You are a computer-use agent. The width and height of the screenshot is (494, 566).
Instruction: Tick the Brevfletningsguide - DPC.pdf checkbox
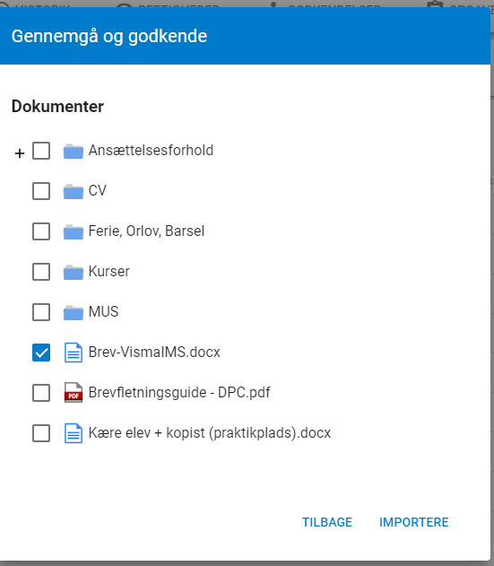tap(41, 393)
